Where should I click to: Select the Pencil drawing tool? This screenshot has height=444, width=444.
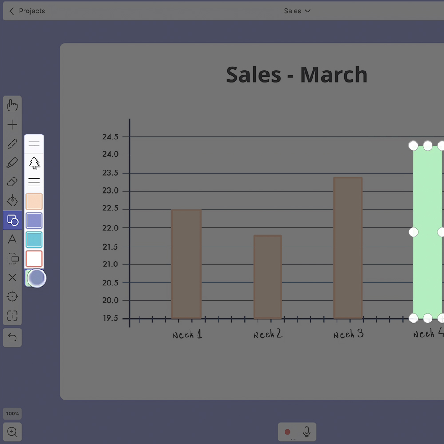pos(12,144)
